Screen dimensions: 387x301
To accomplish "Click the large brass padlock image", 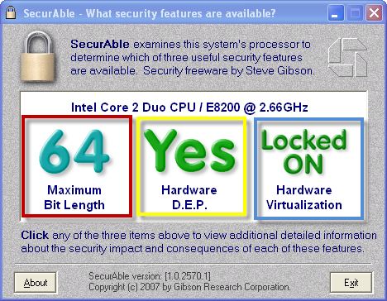I will [x=38, y=56].
